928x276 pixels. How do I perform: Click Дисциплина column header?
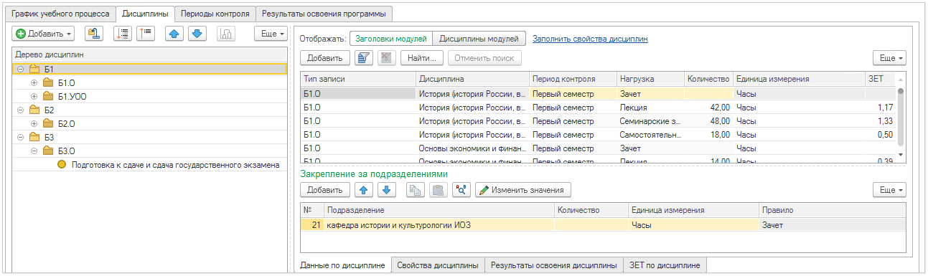tap(472, 79)
